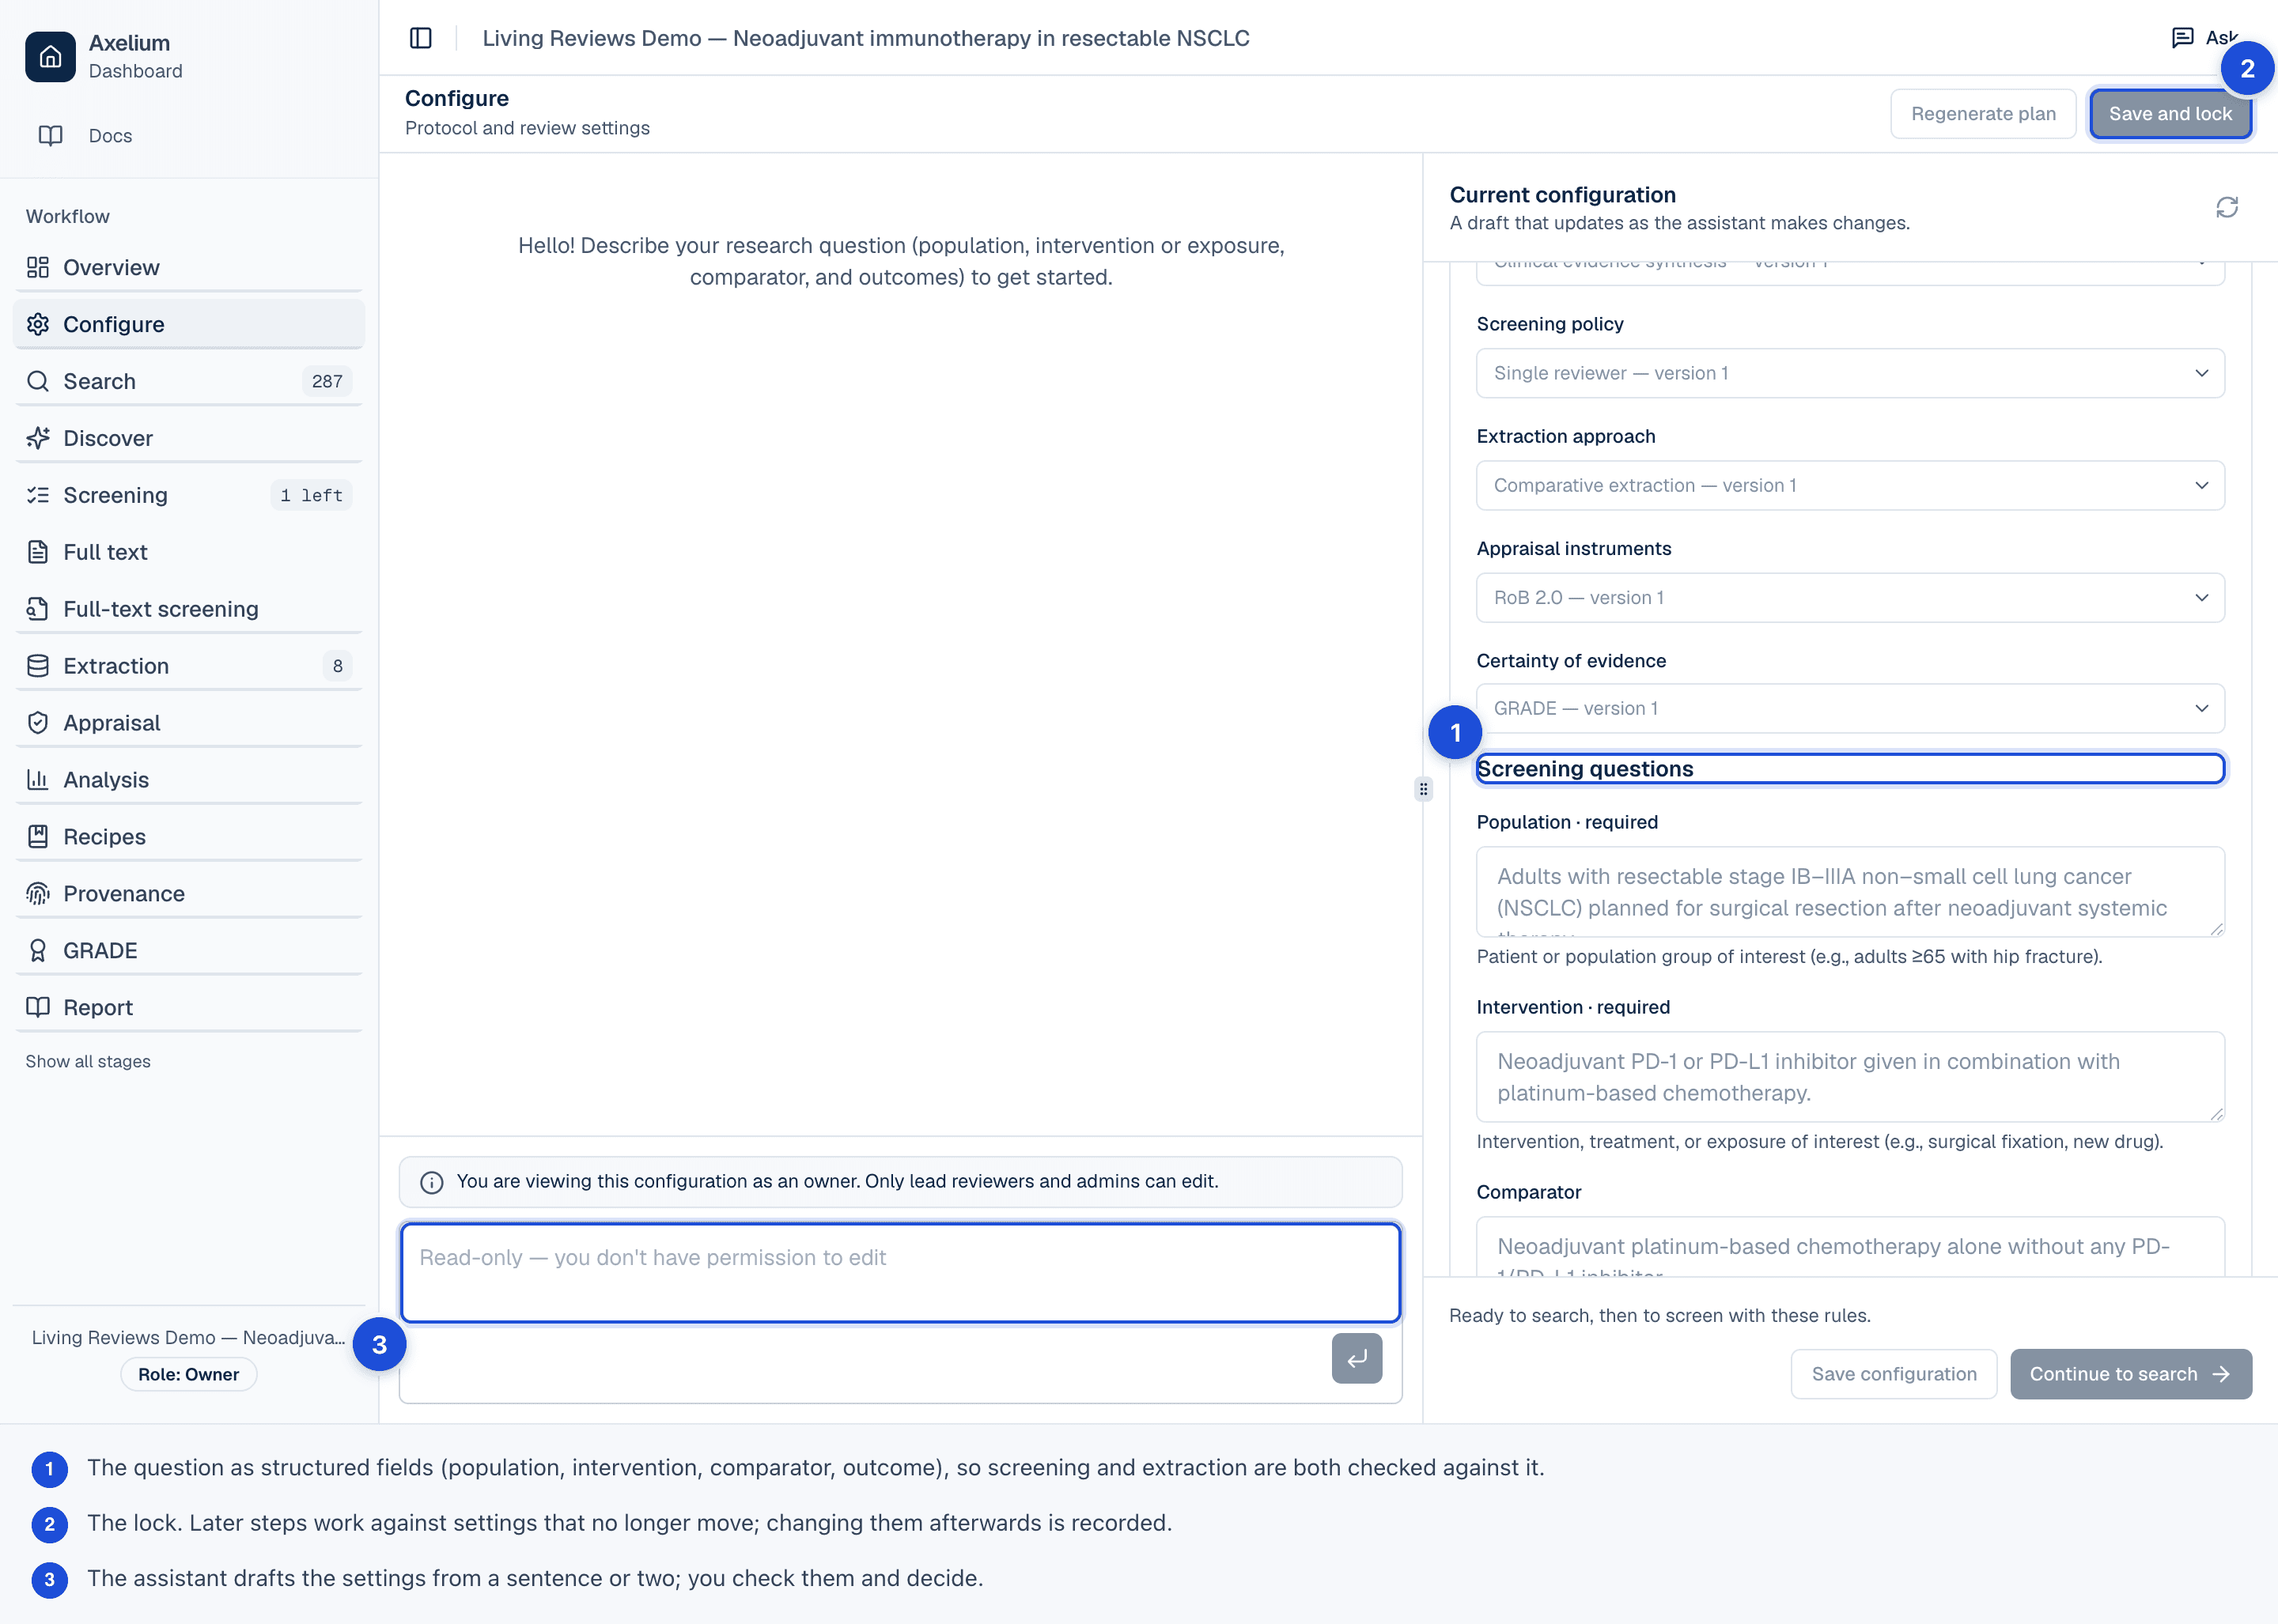Click the Role: Owner badge

click(189, 1374)
